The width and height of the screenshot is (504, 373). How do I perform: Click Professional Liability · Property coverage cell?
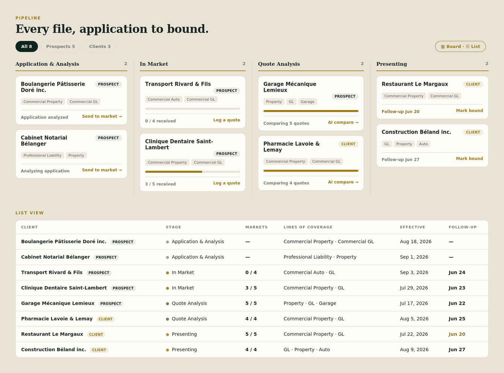tap(320, 257)
